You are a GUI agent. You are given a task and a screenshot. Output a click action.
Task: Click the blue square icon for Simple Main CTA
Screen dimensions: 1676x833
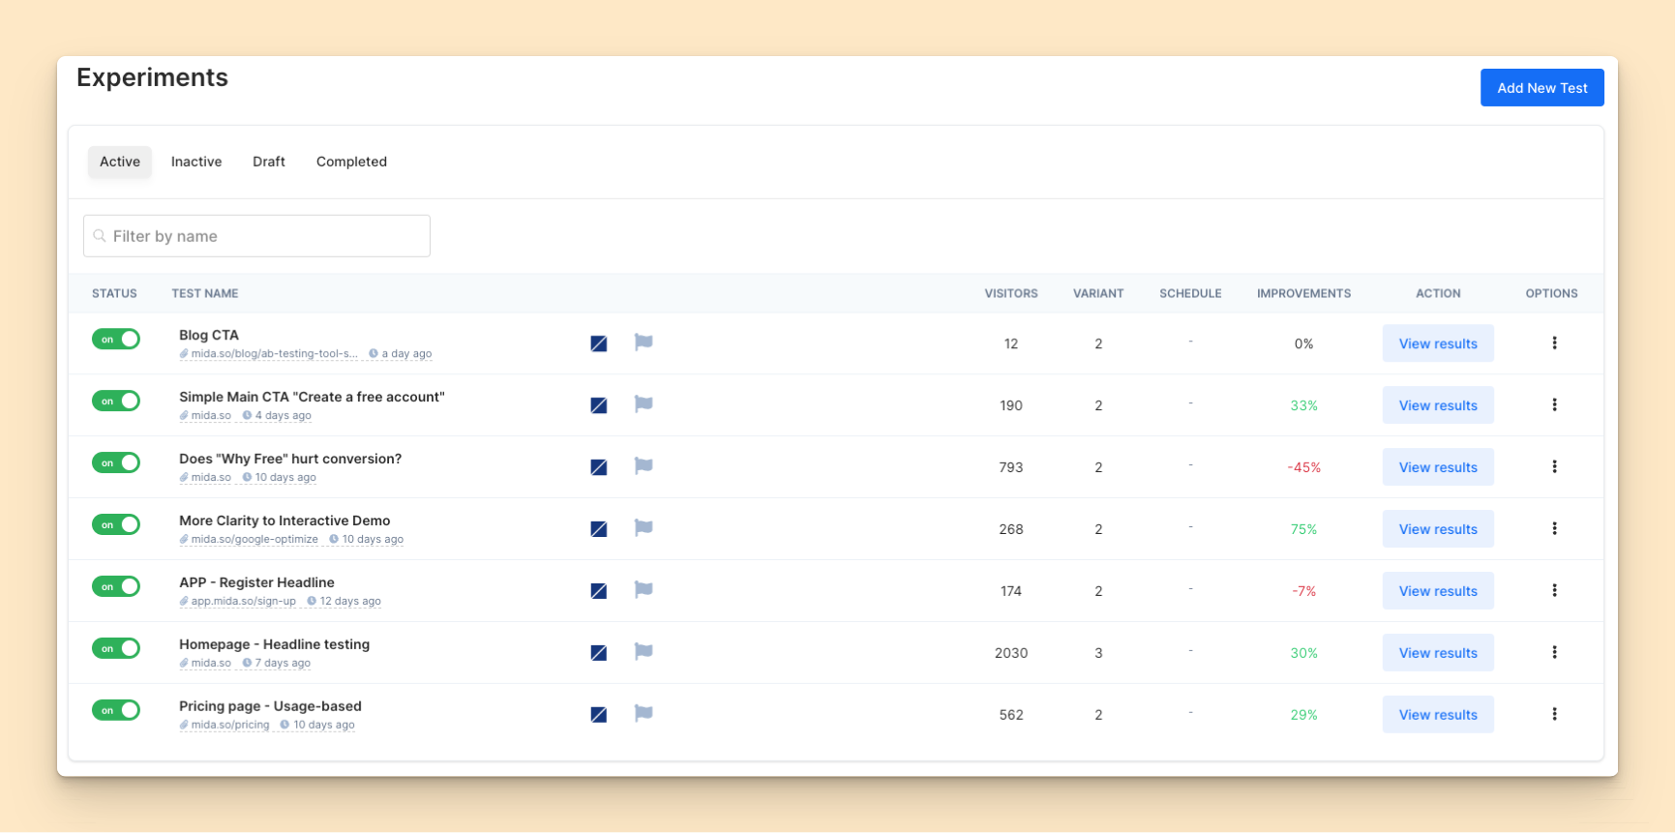(599, 405)
